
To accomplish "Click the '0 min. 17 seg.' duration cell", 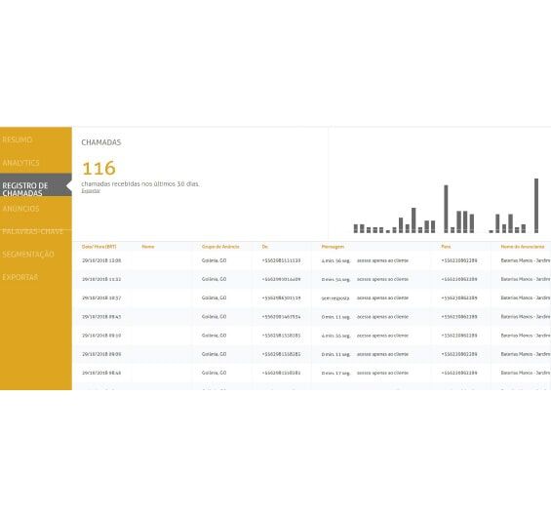I will click(335, 373).
